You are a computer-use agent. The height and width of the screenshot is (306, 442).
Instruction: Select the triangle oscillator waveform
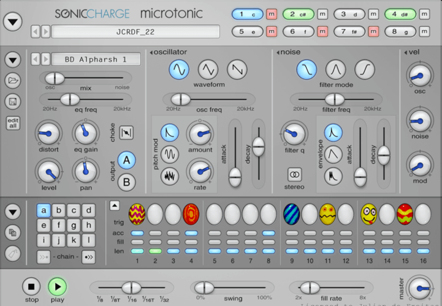pyautogui.click(x=208, y=69)
